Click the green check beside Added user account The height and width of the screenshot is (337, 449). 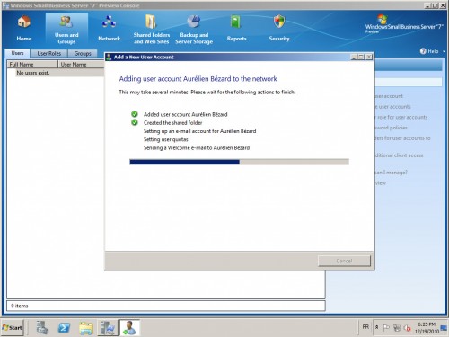click(x=135, y=114)
